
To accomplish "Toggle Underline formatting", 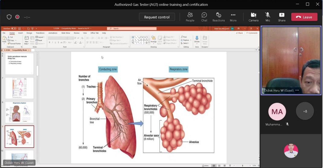I will click(x=55, y=42).
